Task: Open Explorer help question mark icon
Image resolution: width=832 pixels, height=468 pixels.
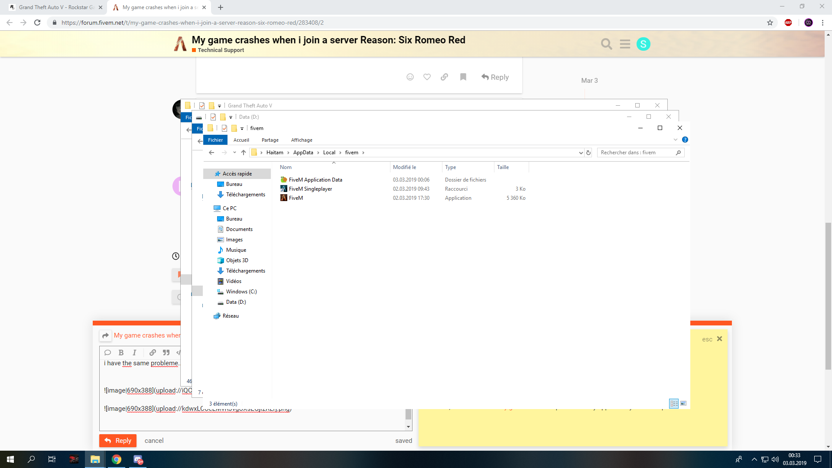Action: point(685,140)
